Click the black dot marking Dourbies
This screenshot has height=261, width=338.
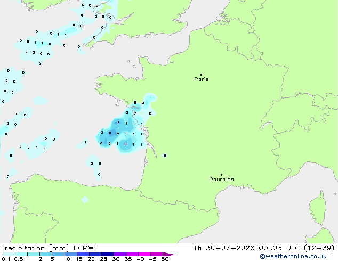tap(221, 175)
